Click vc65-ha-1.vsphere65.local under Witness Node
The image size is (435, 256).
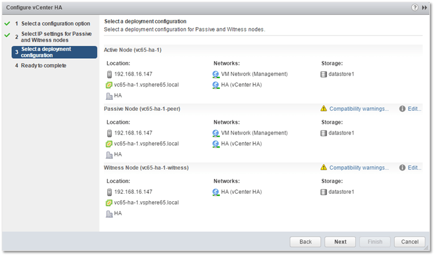coord(146,203)
